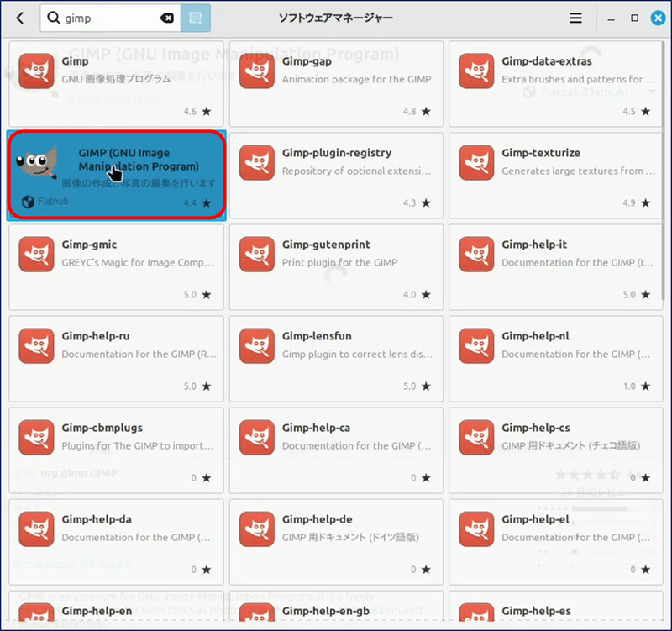Click the Gimp-help-de title
This screenshot has height=631, width=672.
[x=318, y=519]
